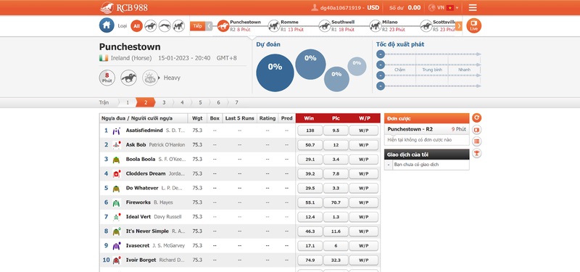The width and height of the screenshot is (580, 272).
Task: Open the VN language dropdown
Action: point(443,7)
